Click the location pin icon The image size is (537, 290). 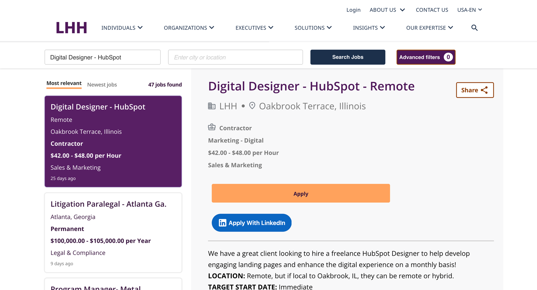click(252, 106)
